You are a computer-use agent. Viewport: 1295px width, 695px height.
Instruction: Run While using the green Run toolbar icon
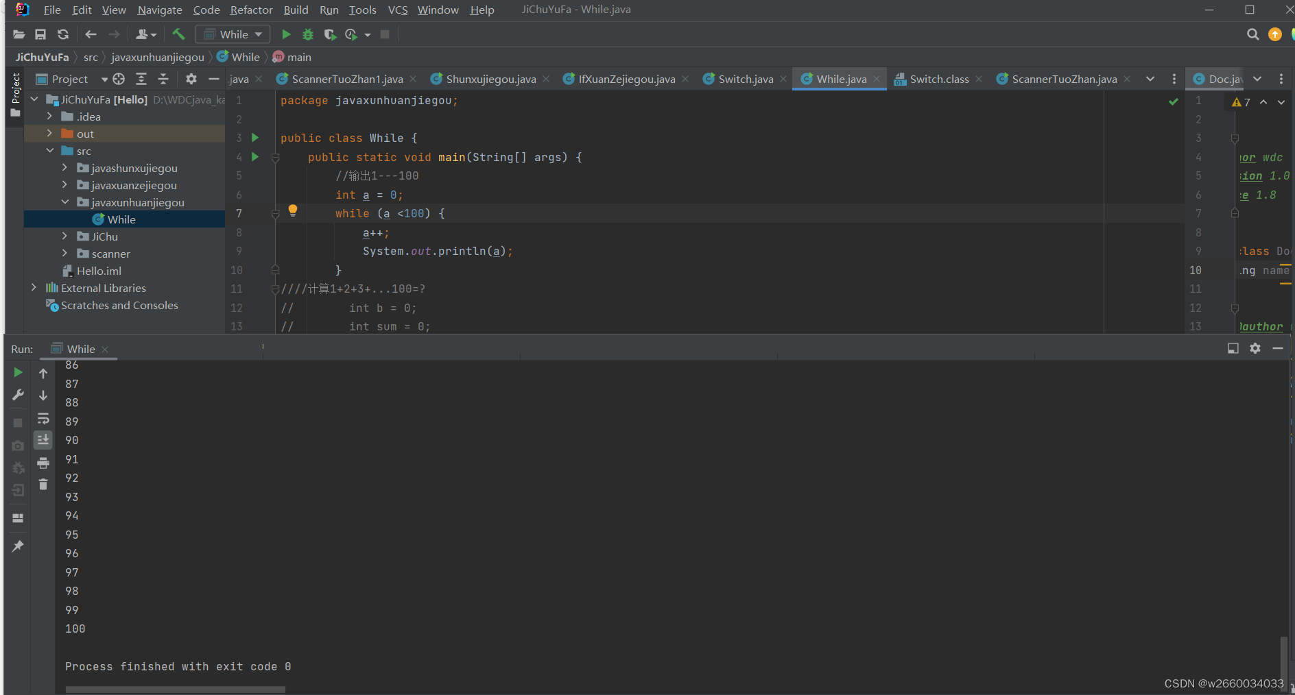(286, 34)
